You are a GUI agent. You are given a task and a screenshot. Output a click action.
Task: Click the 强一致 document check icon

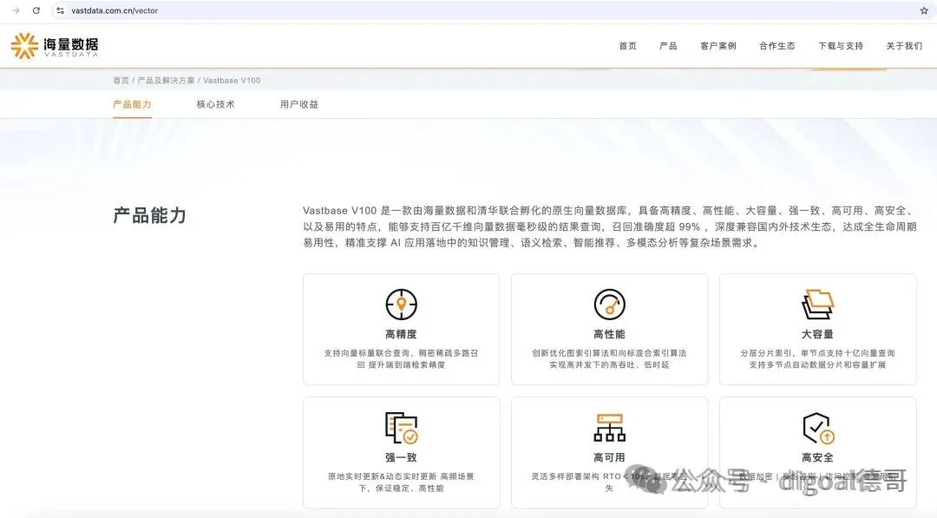401,428
